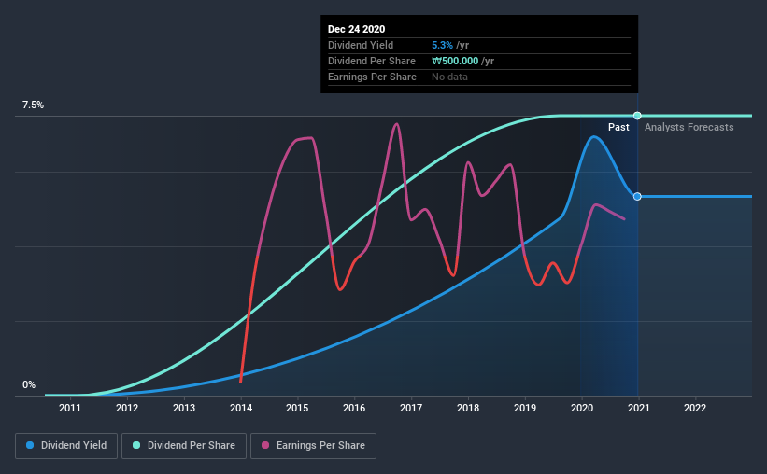767x474 pixels.
Task: Click the 2012 x-axis label
Action: point(127,408)
